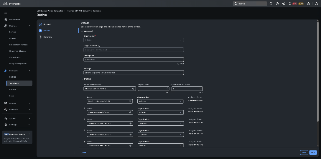Open the announcements megaphone icon
This screenshot has height=159, width=321.
tap(284, 4)
